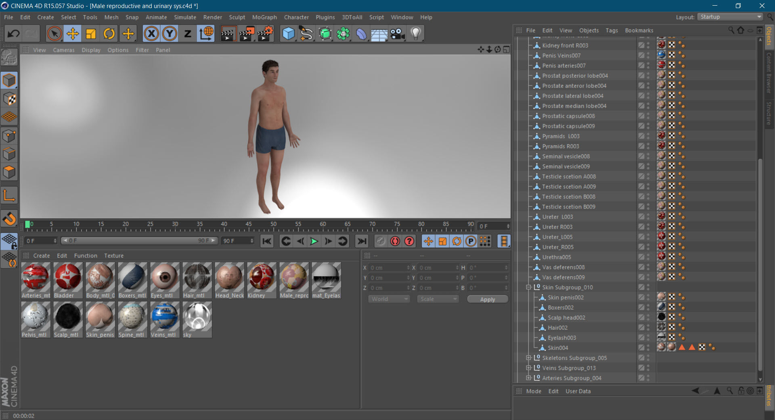The height and width of the screenshot is (420, 775).
Task: Open the Character menu
Action: (x=296, y=17)
